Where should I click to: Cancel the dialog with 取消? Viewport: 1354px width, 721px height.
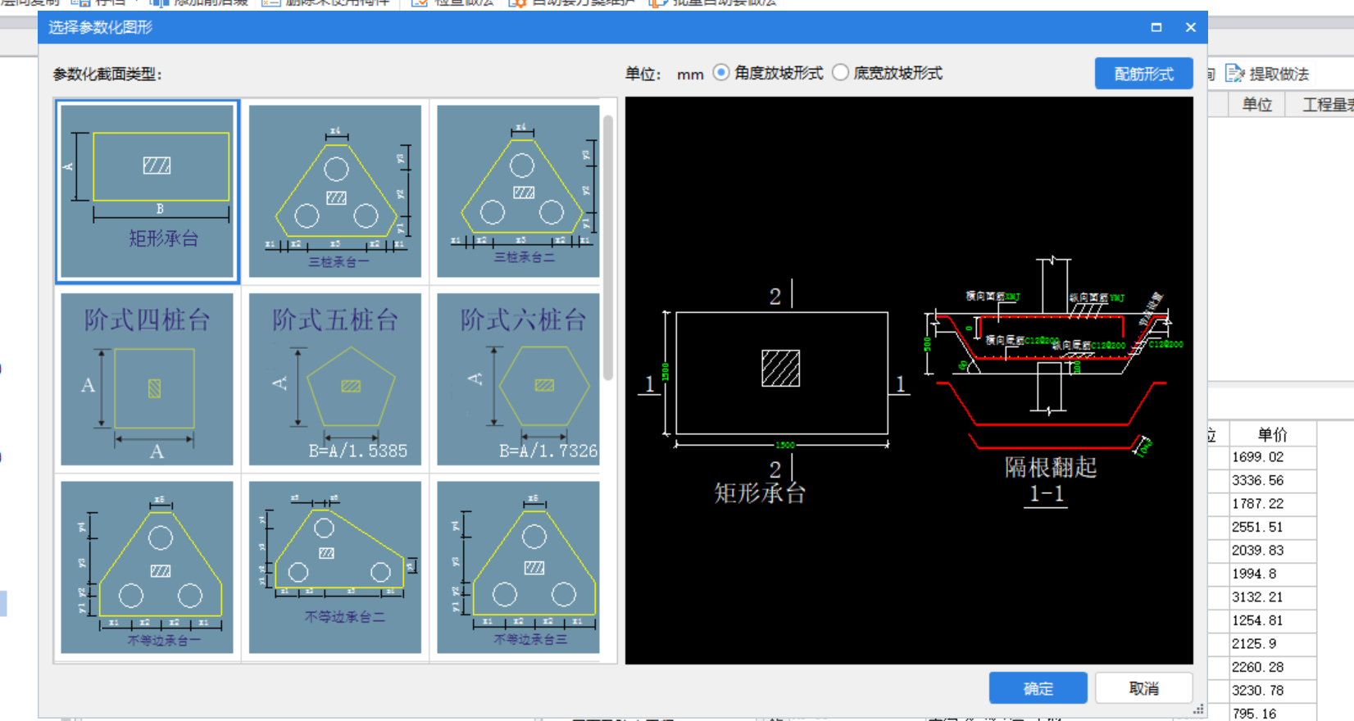[1143, 688]
